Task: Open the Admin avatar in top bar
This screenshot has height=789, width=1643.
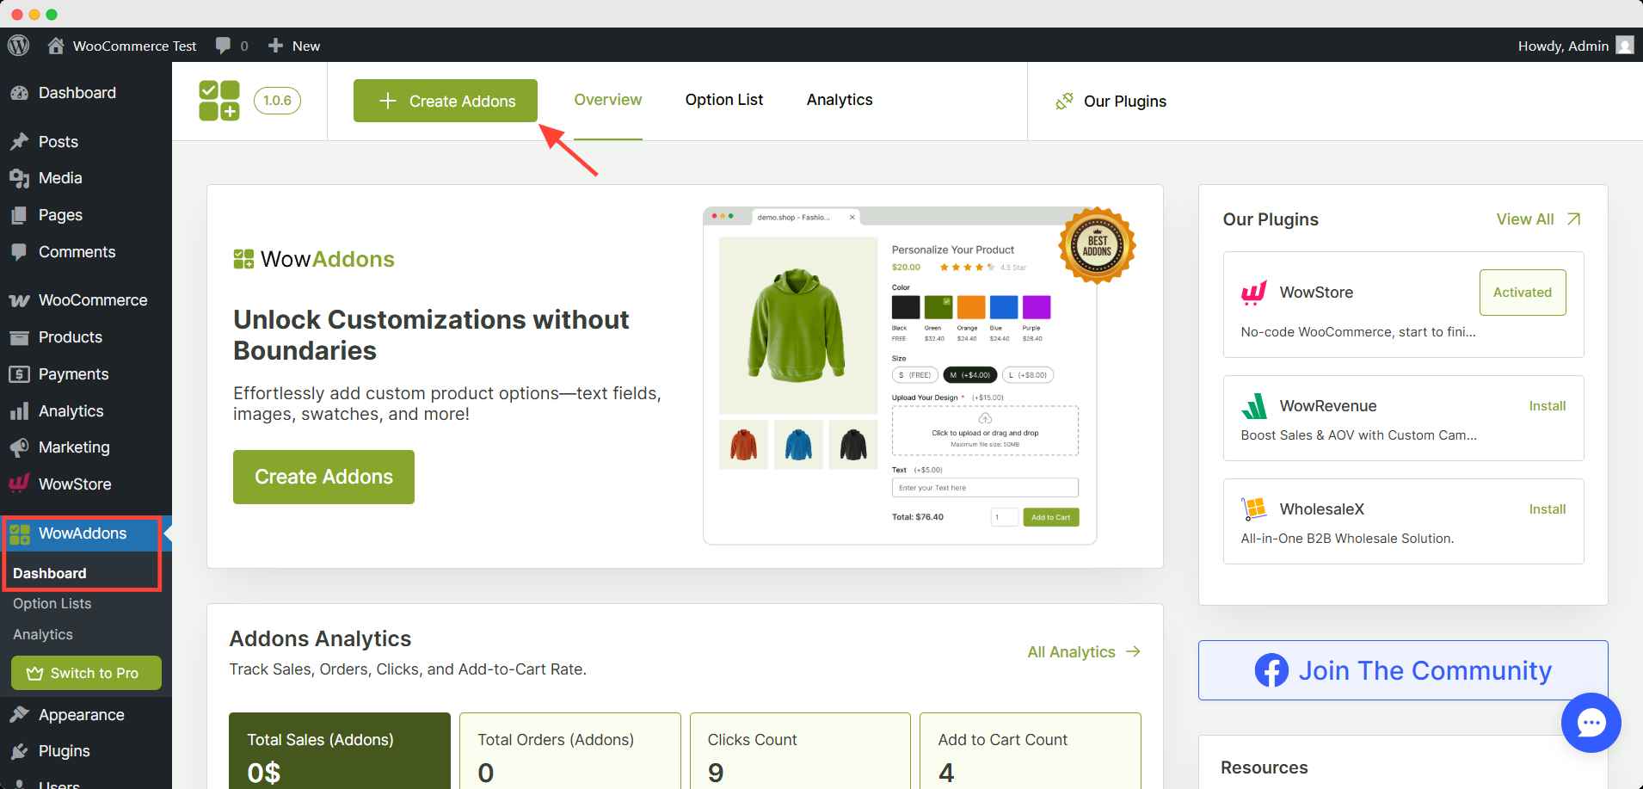Action: [1625, 46]
